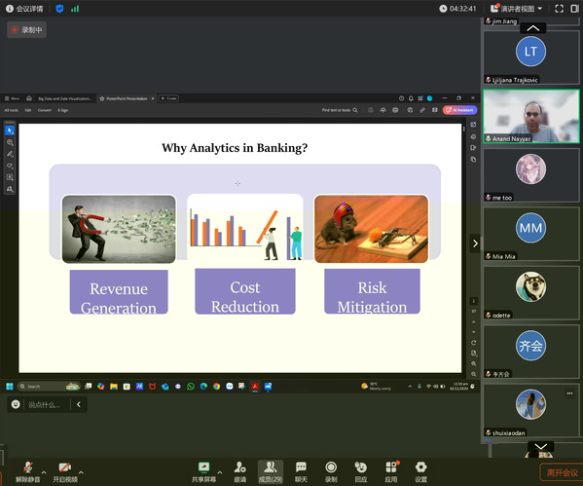Select Ljiljana Trajkovic's LT avatar tile
The height and width of the screenshot is (486, 583).
531,56
